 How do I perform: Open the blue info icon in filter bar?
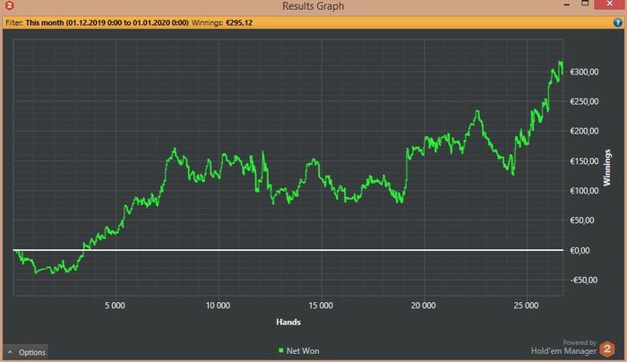617,22
